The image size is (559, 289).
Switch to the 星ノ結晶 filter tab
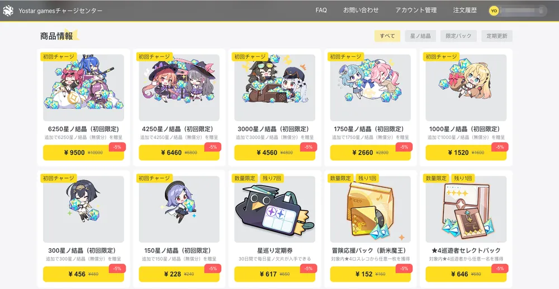(420, 36)
